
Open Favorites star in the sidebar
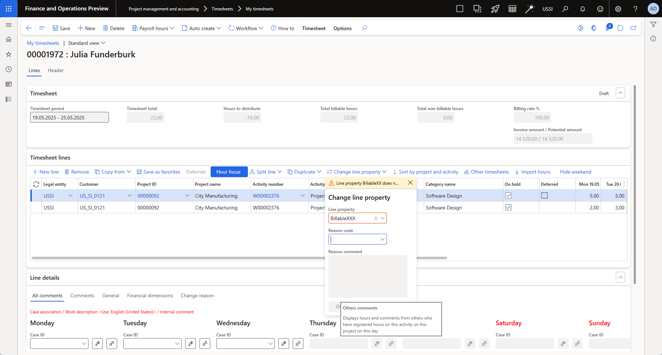9,55
